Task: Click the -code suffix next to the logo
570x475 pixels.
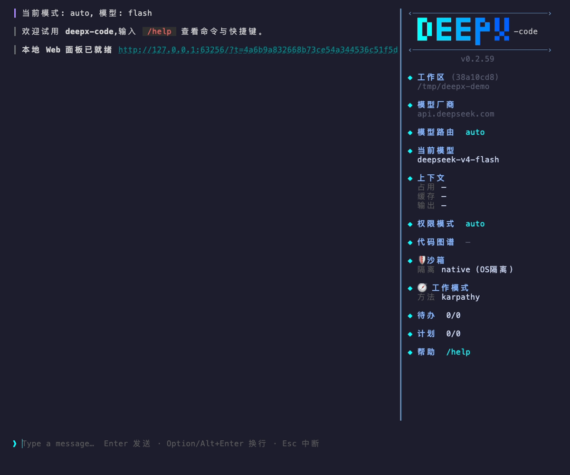Action: point(525,32)
